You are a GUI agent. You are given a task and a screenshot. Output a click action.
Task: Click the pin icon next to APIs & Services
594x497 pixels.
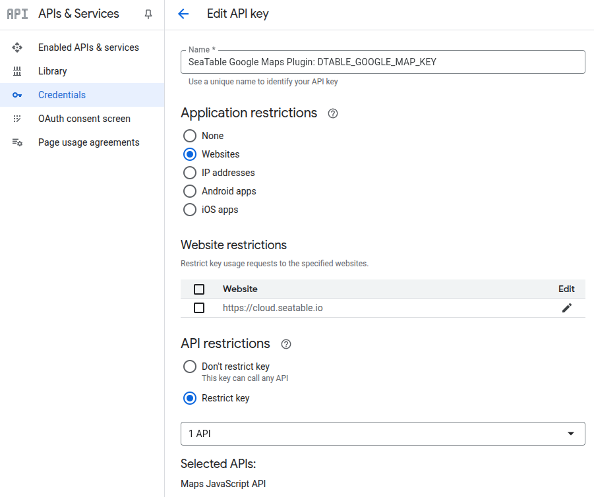pos(148,14)
